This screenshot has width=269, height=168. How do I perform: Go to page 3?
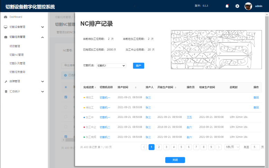click(166, 147)
